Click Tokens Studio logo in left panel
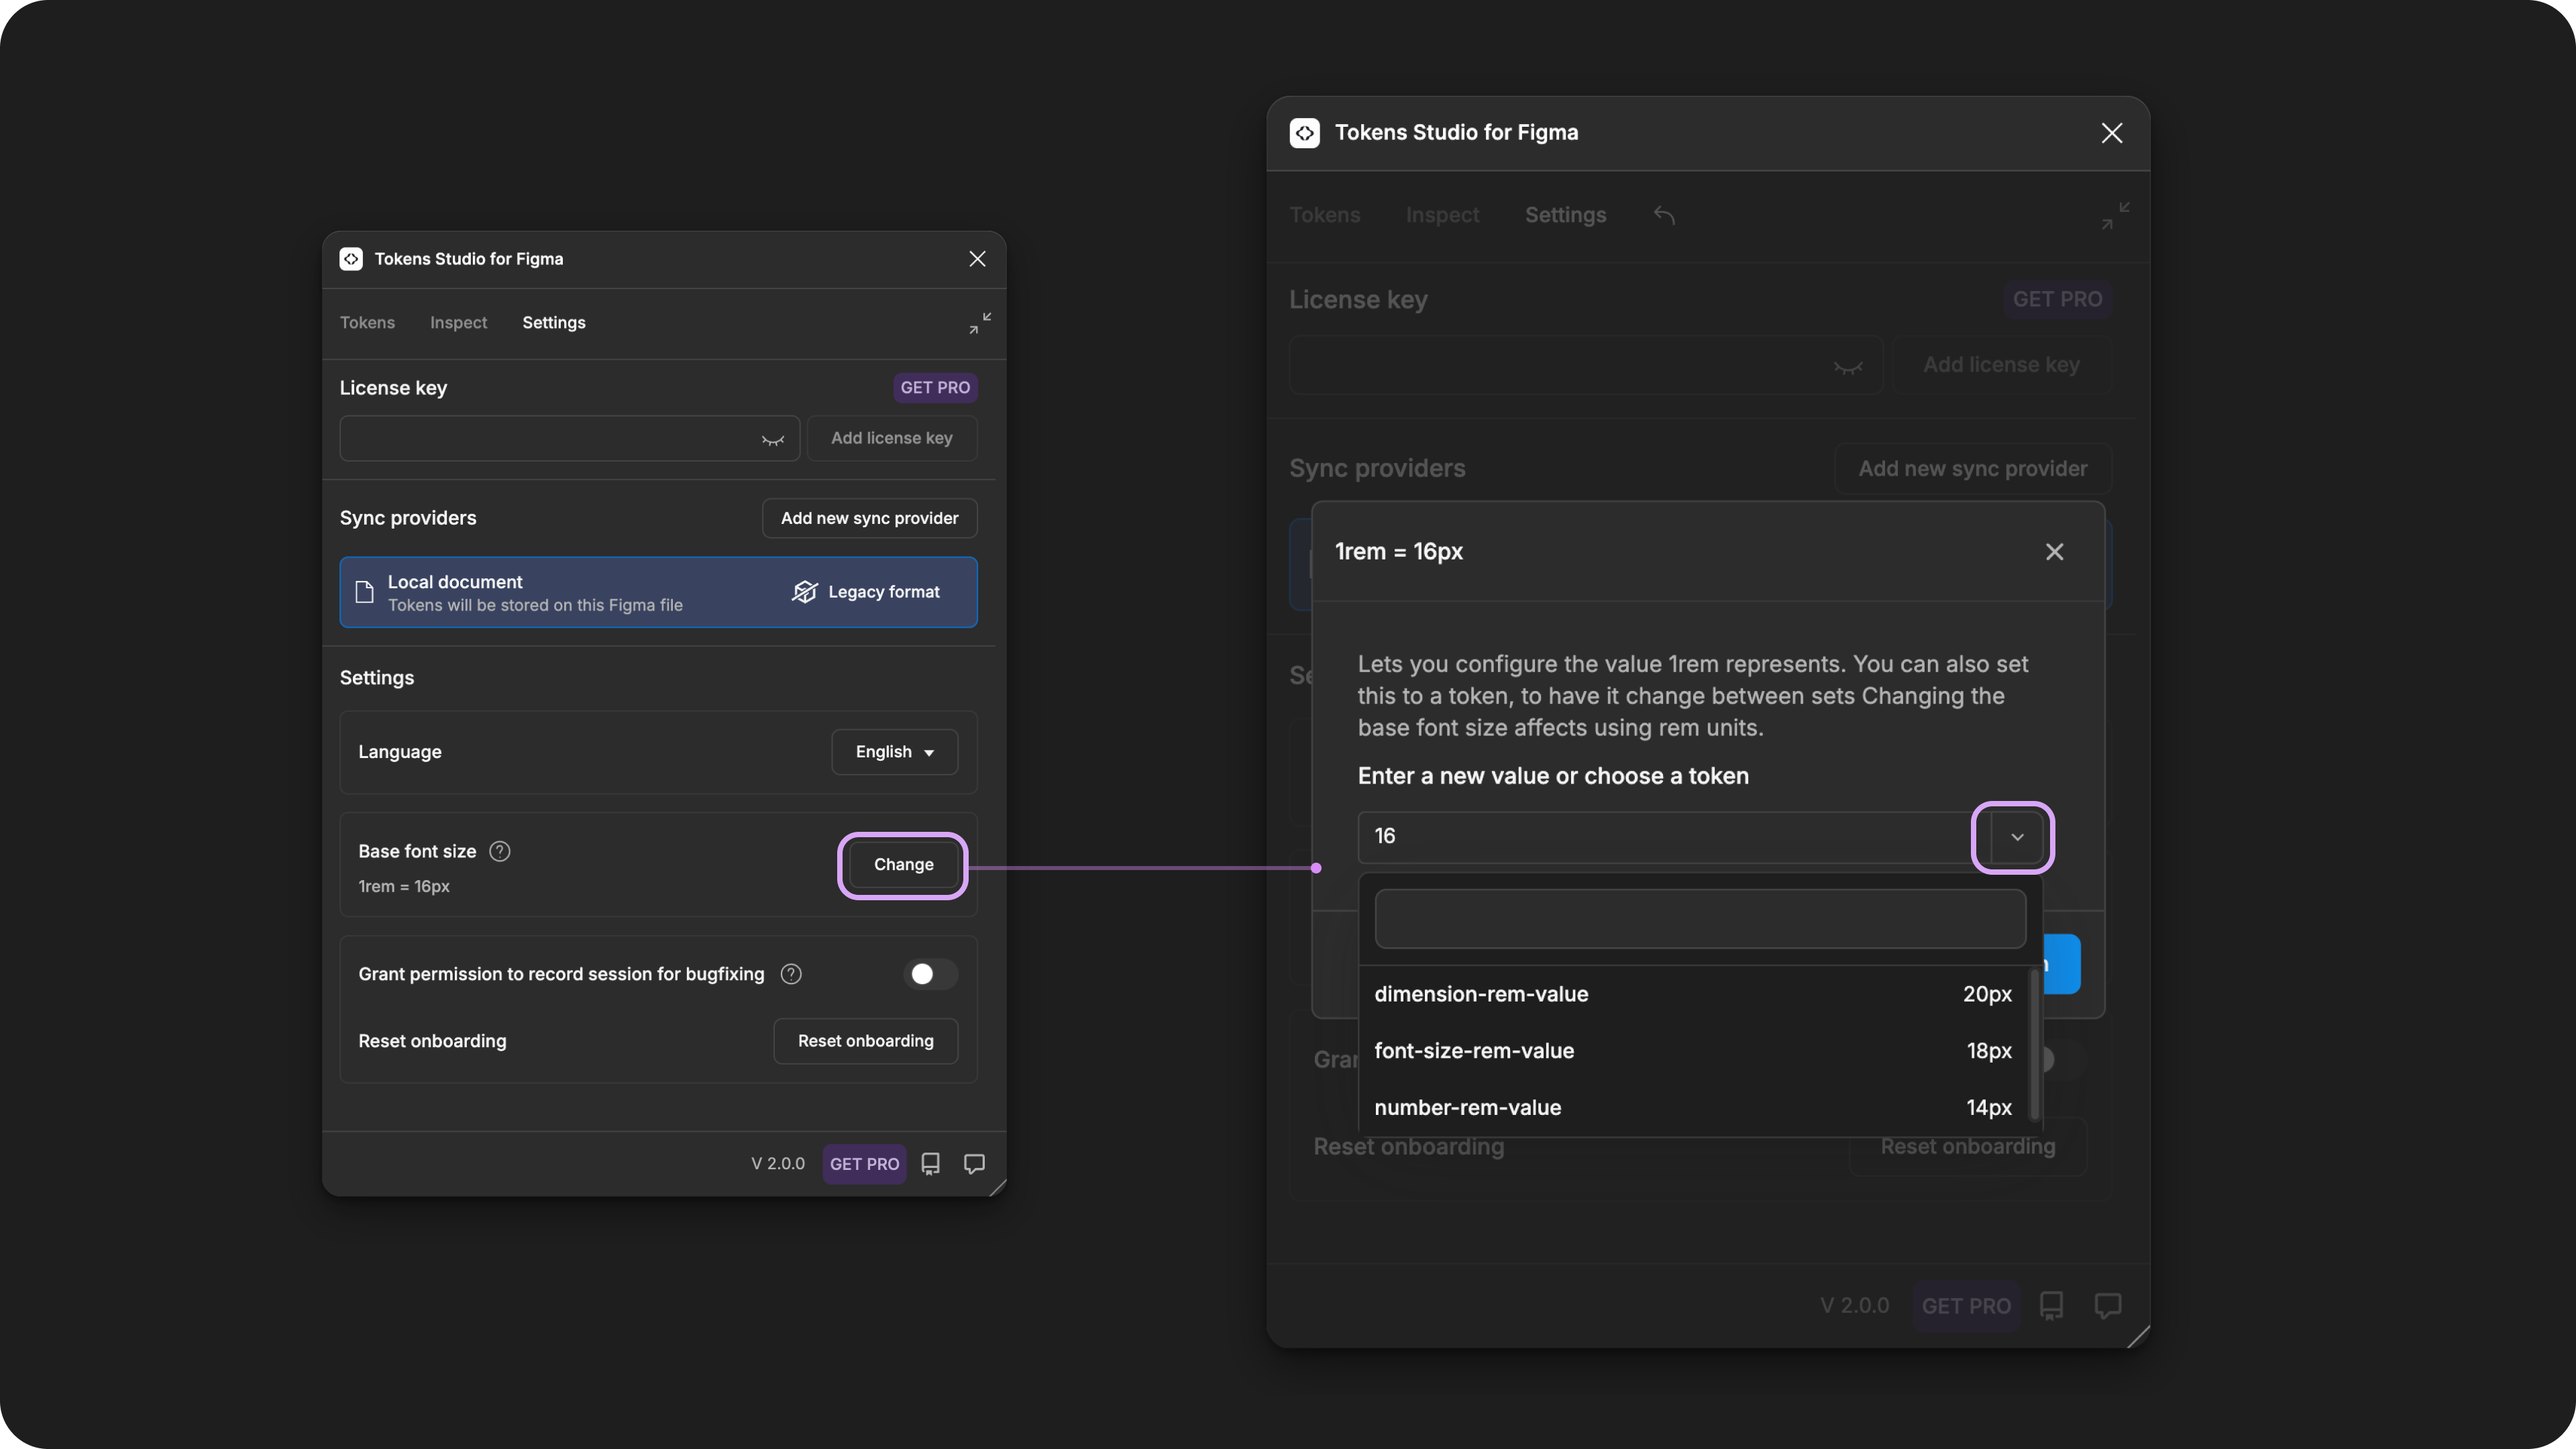Image resolution: width=2576 pixels, height=1449 pixels. coord(351,259)
